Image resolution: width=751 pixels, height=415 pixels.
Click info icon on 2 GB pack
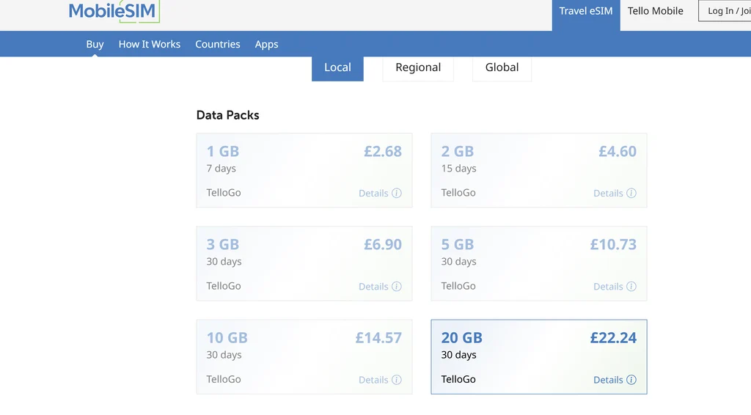coord(631,194)
